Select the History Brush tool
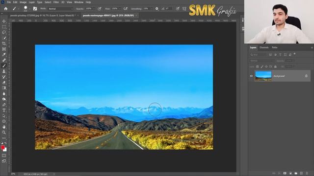The image size is (314, 176). point(4,77)
